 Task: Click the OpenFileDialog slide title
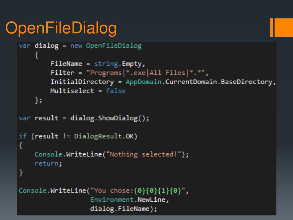(61, 28)
